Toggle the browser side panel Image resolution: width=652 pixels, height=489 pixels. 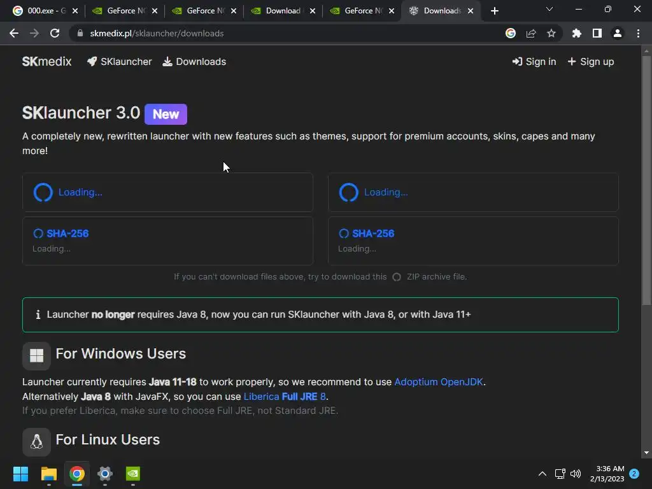coord(597,33)
